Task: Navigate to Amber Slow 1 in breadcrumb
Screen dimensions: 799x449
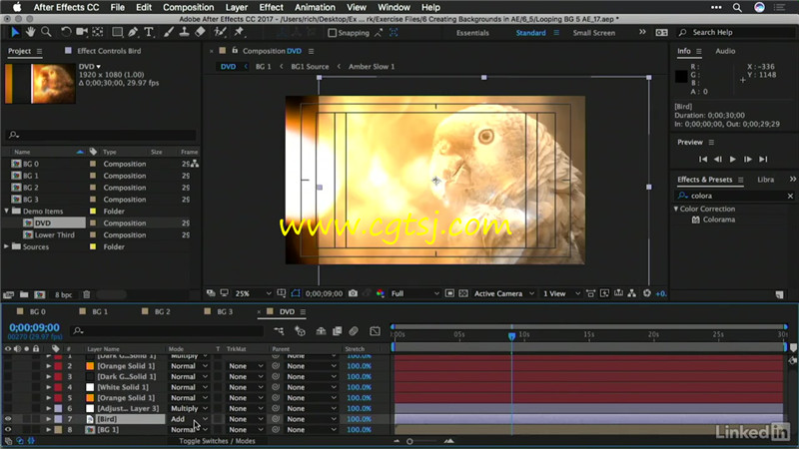Action: click(x=372, y=67)
